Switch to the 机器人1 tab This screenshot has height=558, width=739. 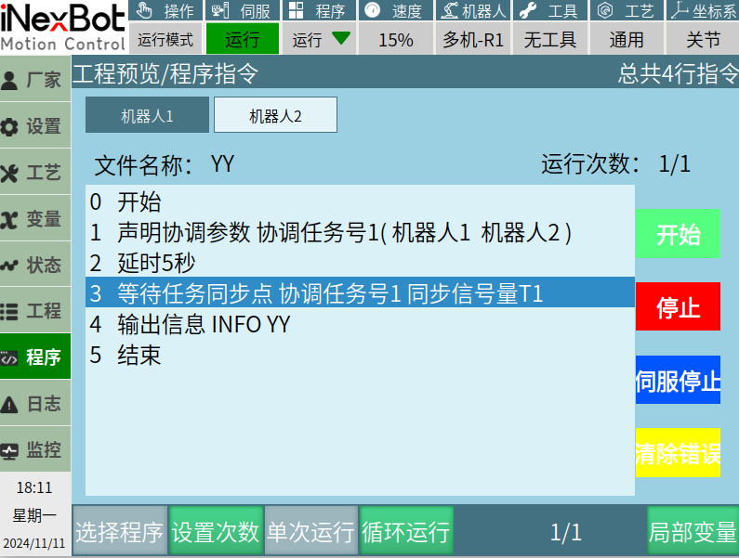pos(147,116)
